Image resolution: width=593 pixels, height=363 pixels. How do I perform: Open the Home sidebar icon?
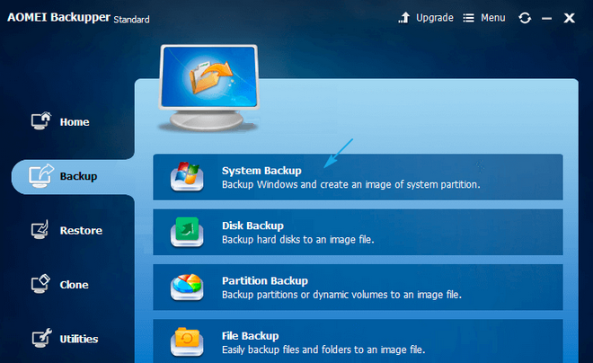pyautogui.click(x=40, y=121)
